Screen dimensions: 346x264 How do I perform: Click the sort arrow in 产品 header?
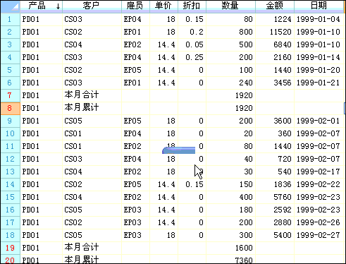click(x=58, y=6)
